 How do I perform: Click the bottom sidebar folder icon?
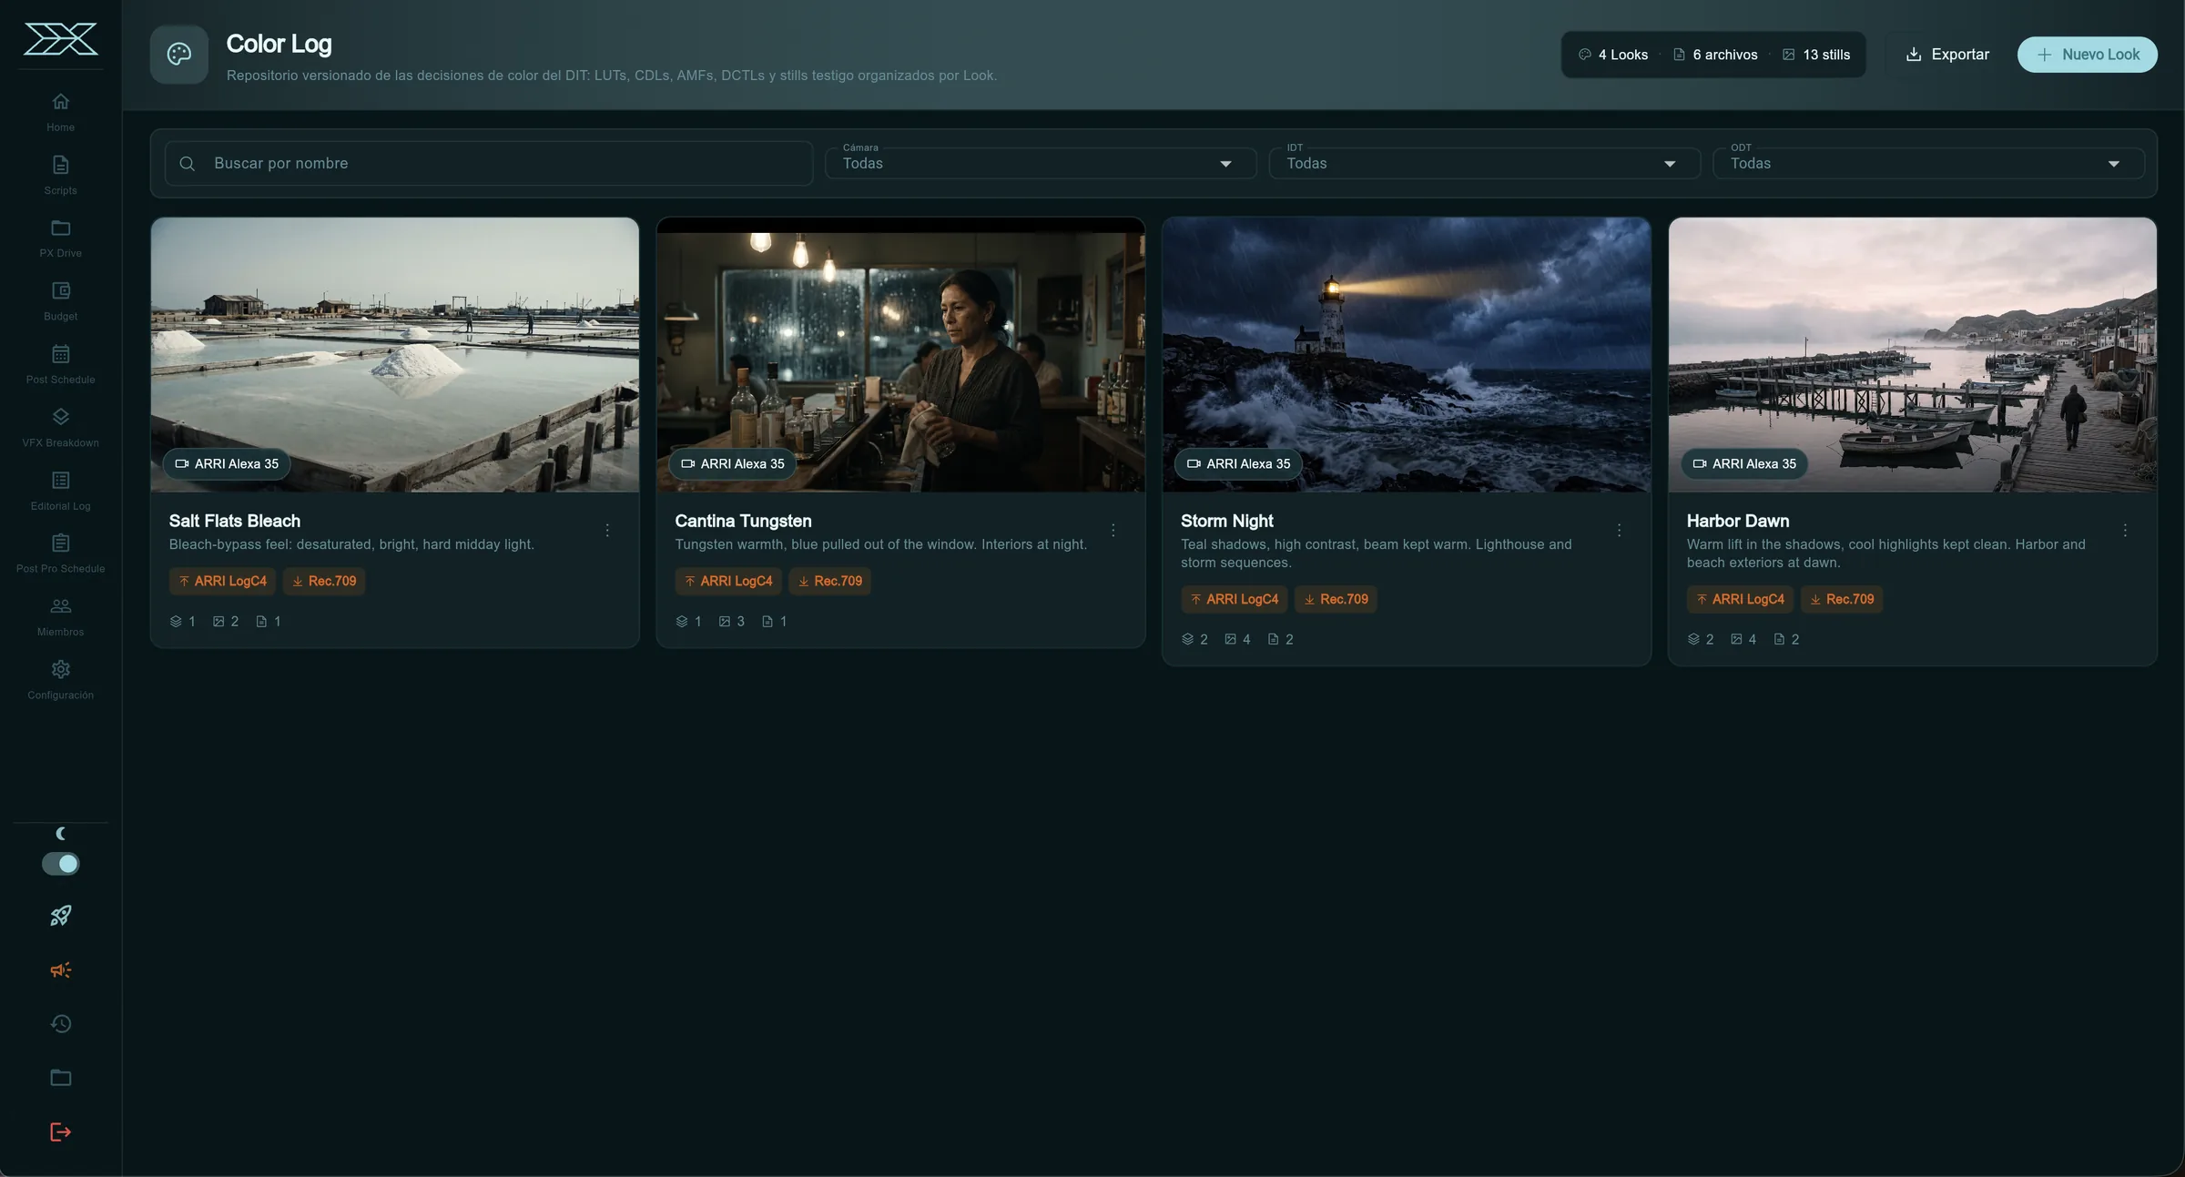pyautogui.click(x=60, y=1078)
